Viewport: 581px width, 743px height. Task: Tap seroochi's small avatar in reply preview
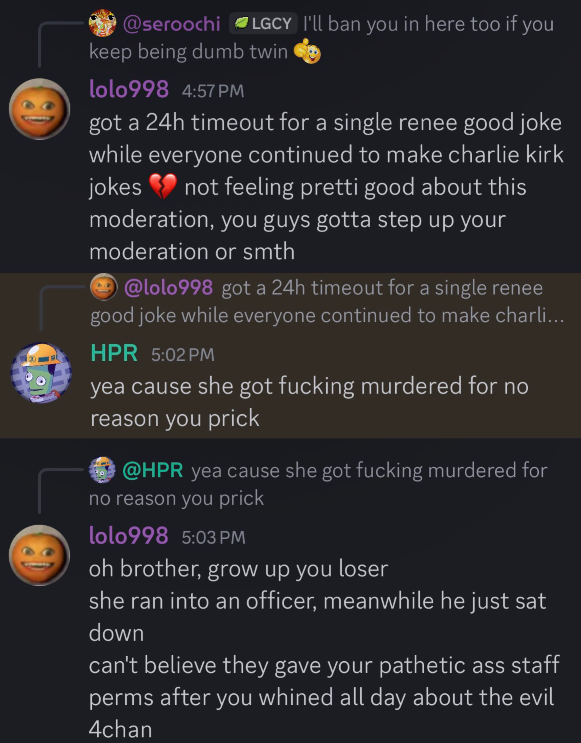coord(102,23)
